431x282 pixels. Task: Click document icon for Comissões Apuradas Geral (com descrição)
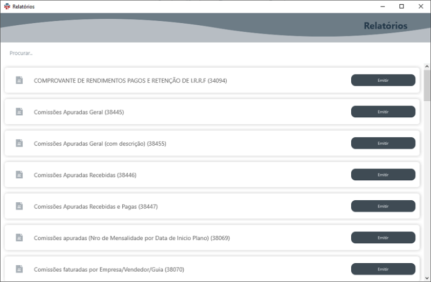[x=19, y=143]
